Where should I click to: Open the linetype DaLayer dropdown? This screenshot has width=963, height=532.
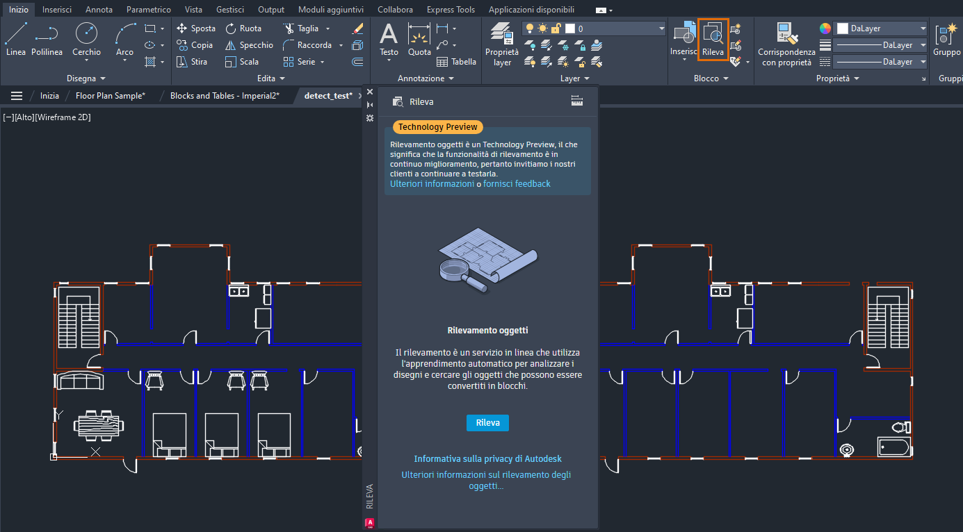pyautogui.click(x=880, y=62)
